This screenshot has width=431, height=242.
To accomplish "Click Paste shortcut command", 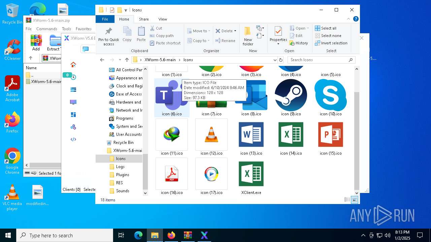I will point(165,43).
